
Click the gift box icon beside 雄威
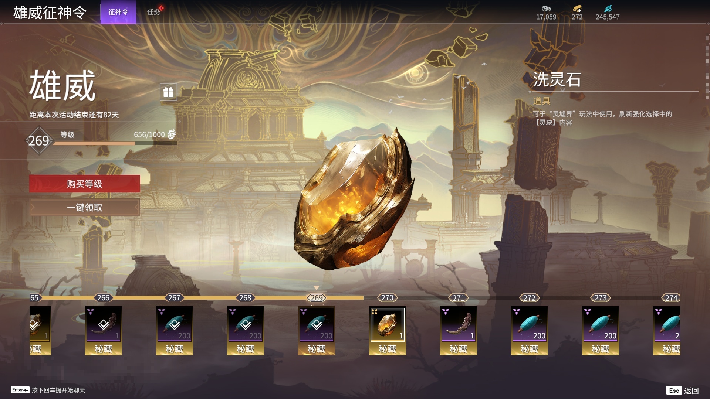168,92
